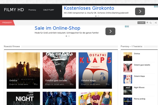Select first slide dot of Girokonto ad
This screenshot has height=105, width=158.
[x=96, y=16]
